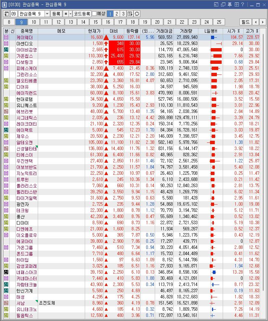Screen dimensions: 268x321
Task: Select stock 에이직랜드
Action: (27, 93)
